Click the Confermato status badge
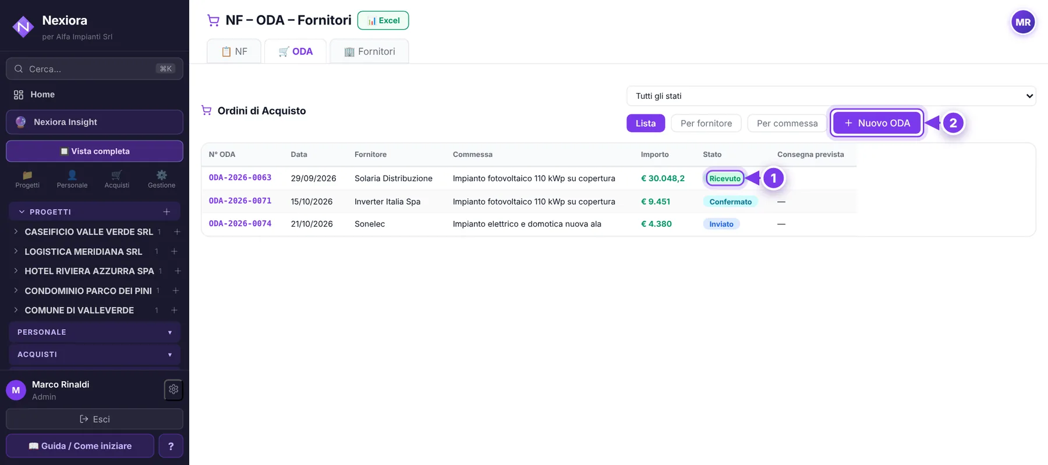1048x465 pixels. pyautogui.click(x=730, y=202)
